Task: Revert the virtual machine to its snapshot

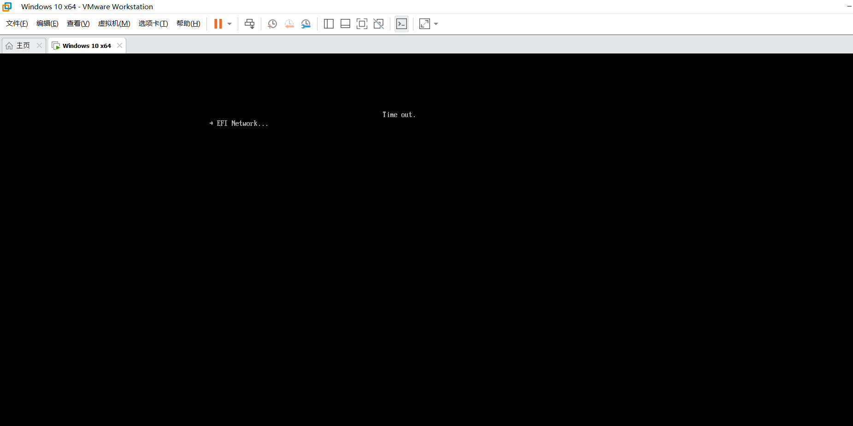Action: pos(289,24)
